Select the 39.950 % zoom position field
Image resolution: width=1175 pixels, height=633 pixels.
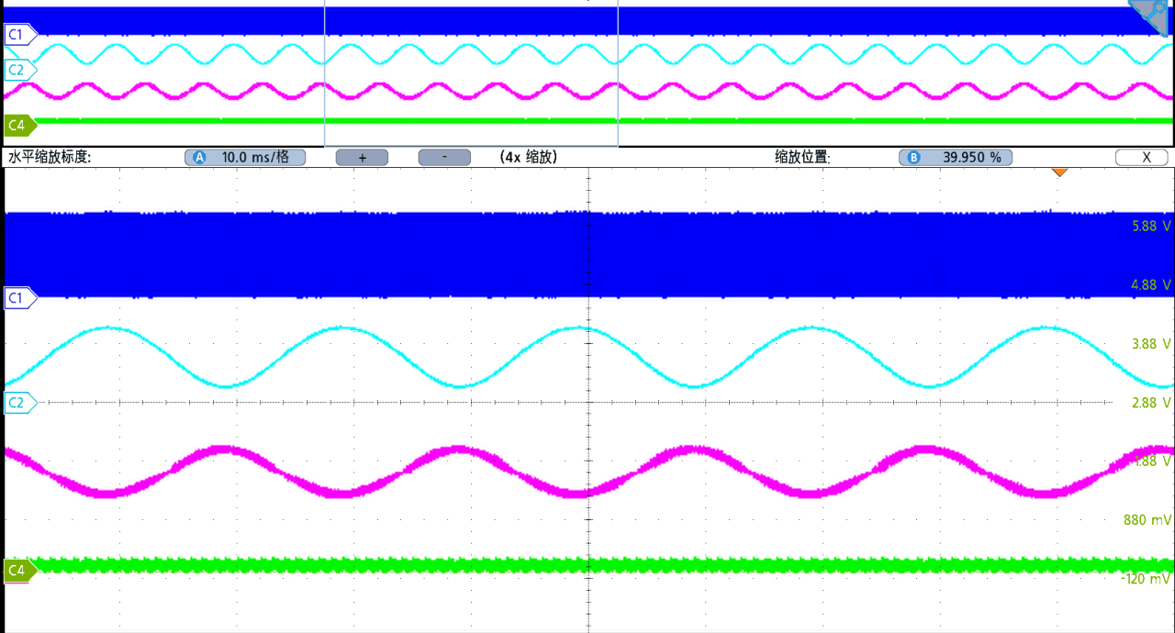tap(956, 158)
